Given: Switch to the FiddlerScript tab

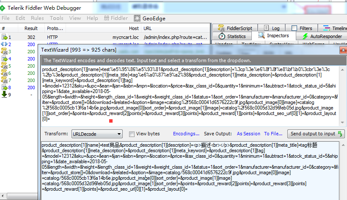Looking at the screenshot, I should [x=235, y=28].
